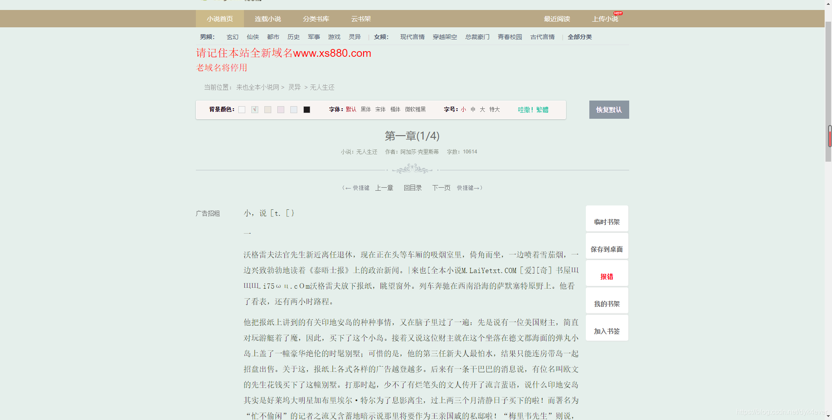Image resolution: width=832 pixels, height=420 pixels.
Task: Open 古代言情 category
Action: 542,37
